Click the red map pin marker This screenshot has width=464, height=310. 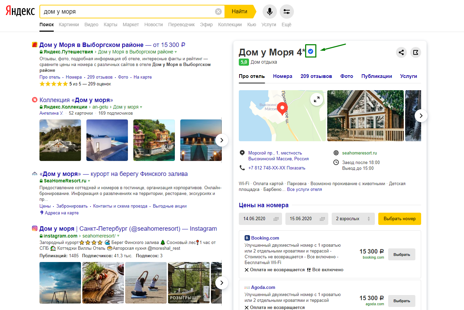(x=282, y=109)
